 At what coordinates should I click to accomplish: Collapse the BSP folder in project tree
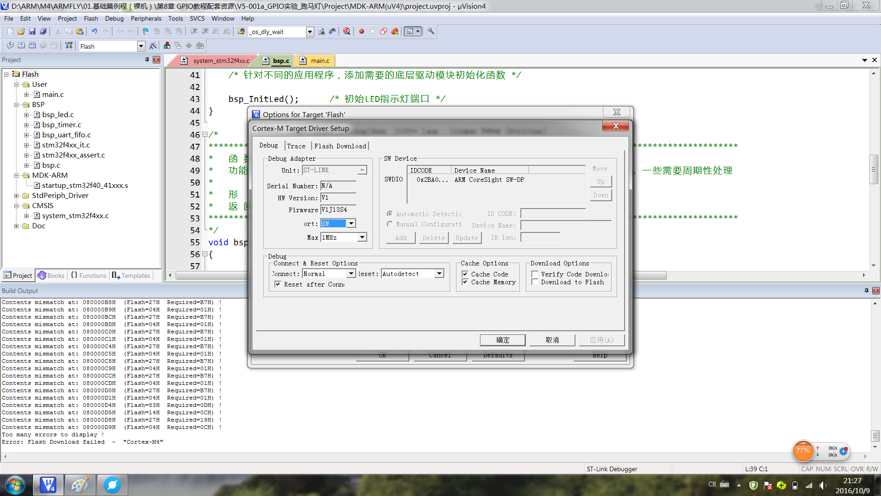pos(17,105)
